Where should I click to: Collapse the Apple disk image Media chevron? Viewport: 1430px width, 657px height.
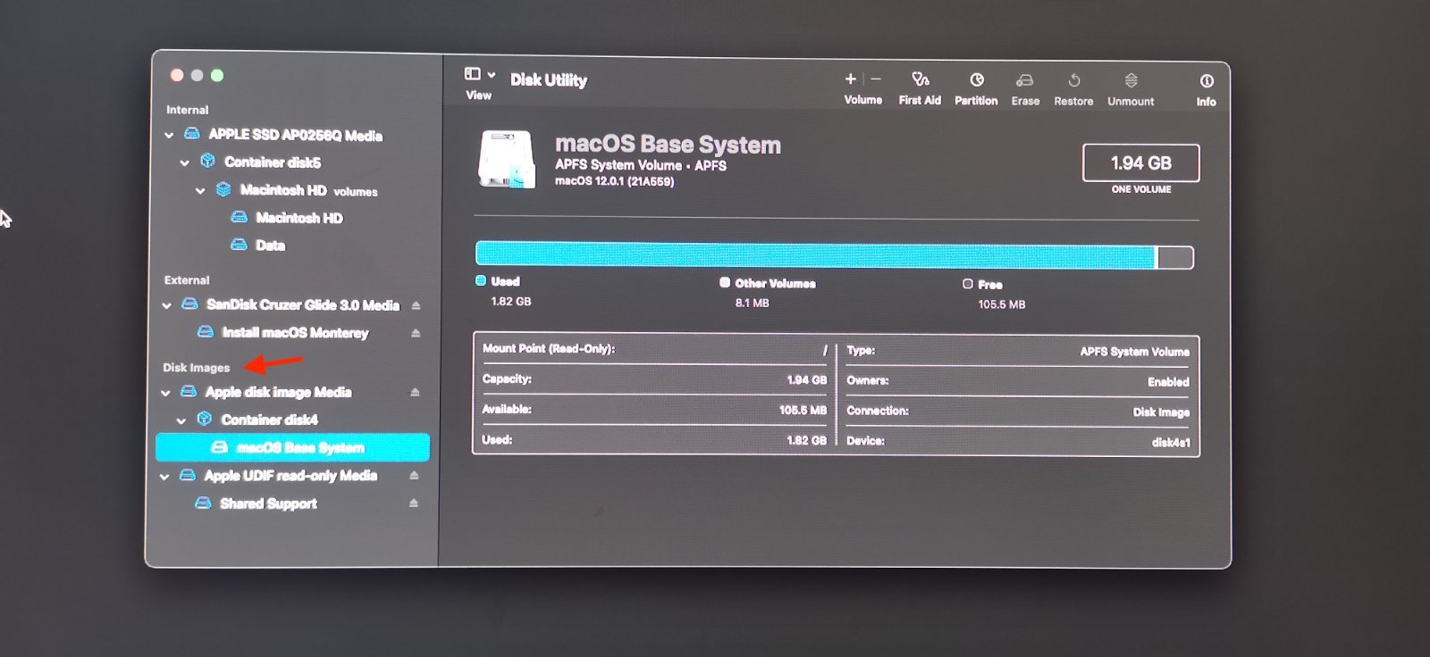pos(165,393)
